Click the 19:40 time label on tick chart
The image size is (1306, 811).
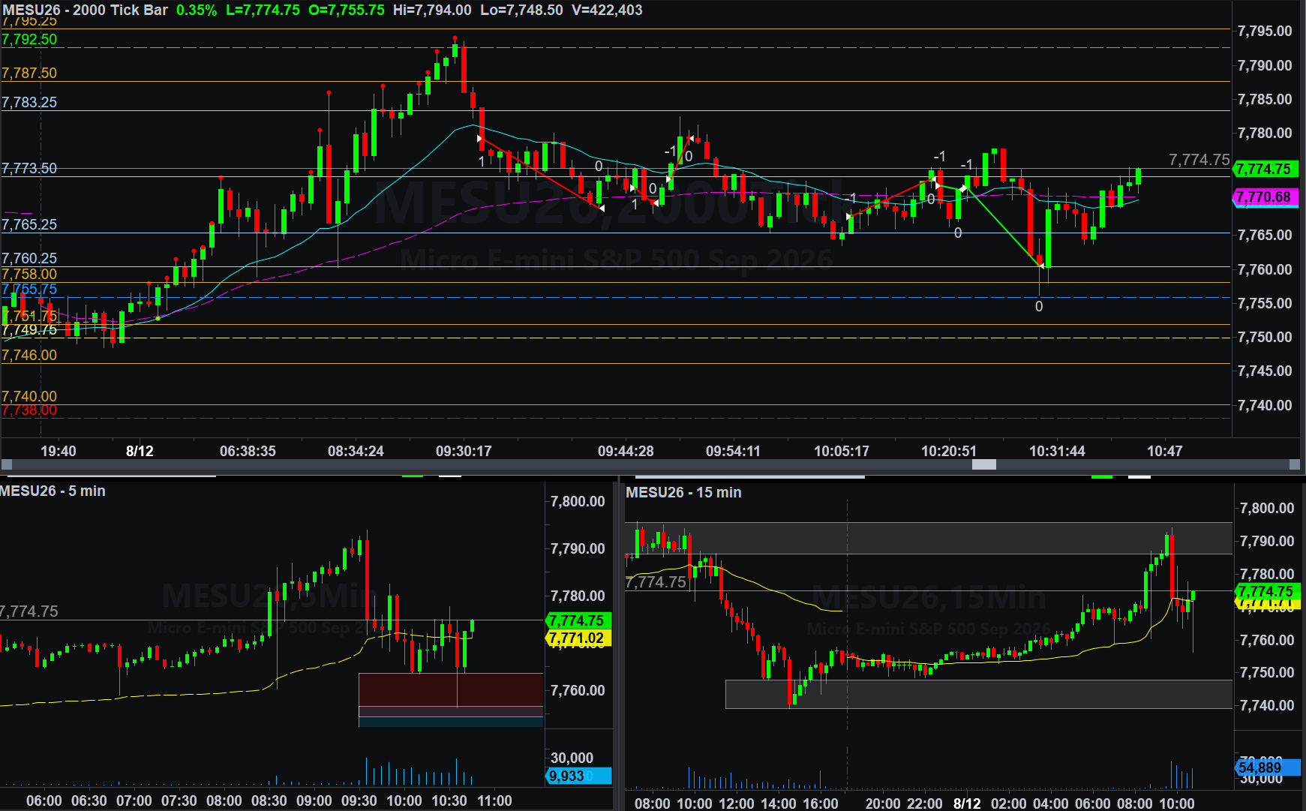[x=59, y=451]
